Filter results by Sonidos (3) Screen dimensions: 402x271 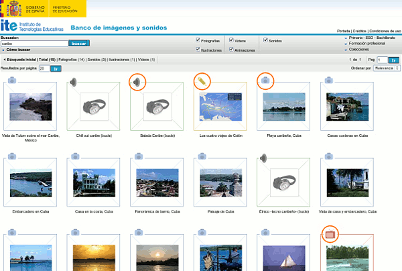click(96, 60)
